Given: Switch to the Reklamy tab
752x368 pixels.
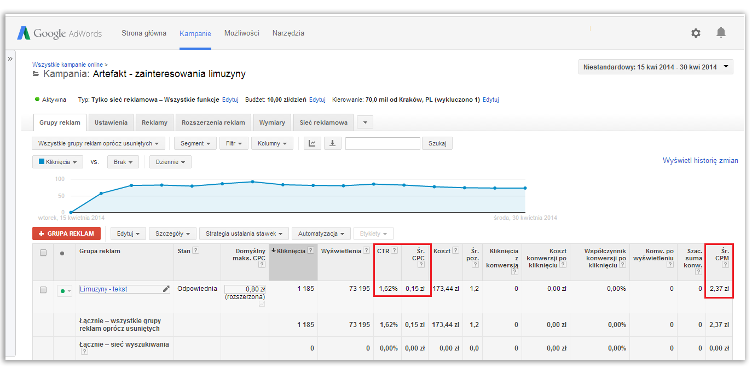Looking at the screenshot, I should click(x=155, y=122).
